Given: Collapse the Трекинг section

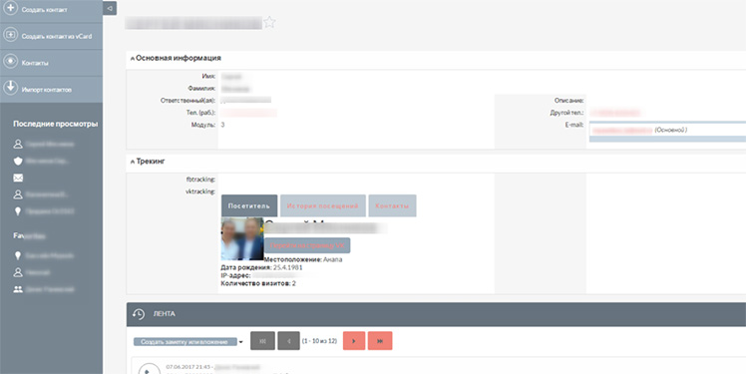Looking at the screenshot, I should pyautogui.click(x=133, y=162).
